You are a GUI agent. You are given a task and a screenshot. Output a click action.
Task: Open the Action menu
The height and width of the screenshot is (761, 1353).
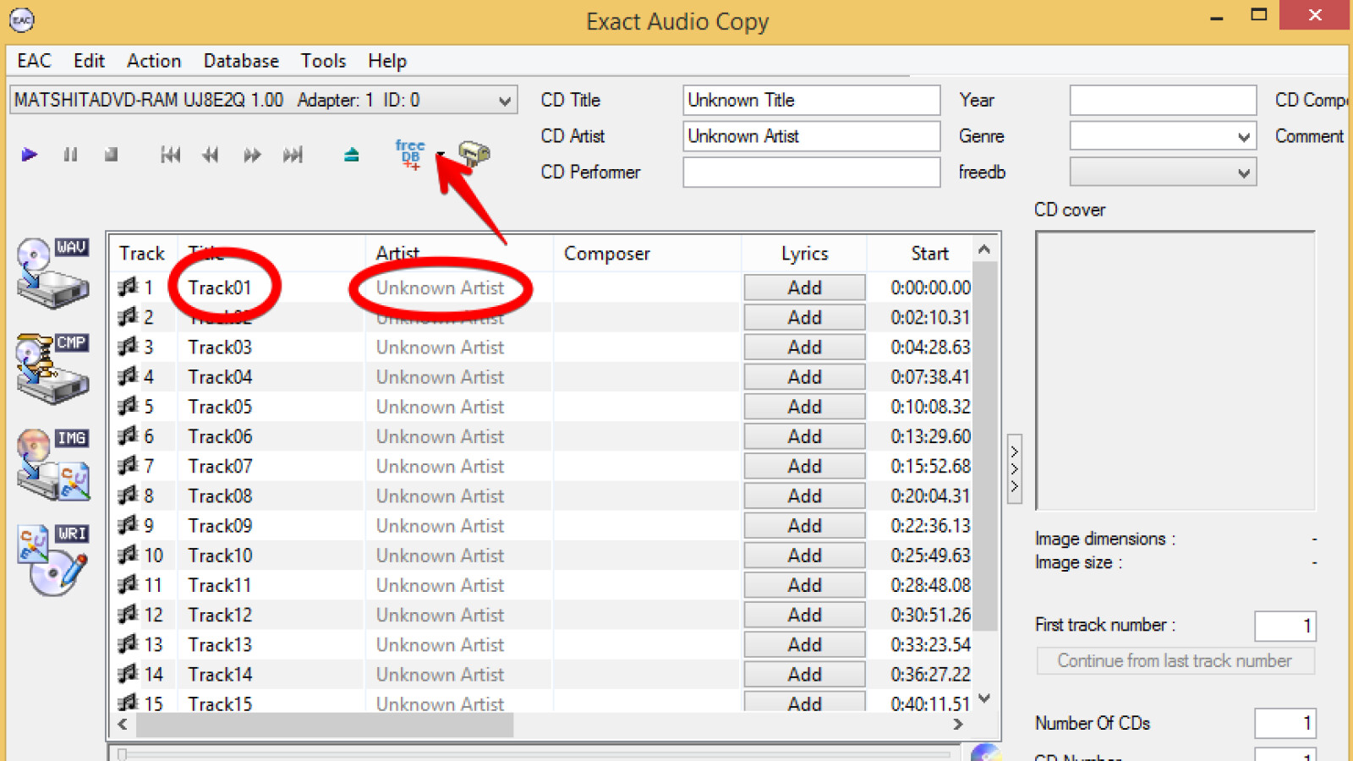click(x=154, y=61)
